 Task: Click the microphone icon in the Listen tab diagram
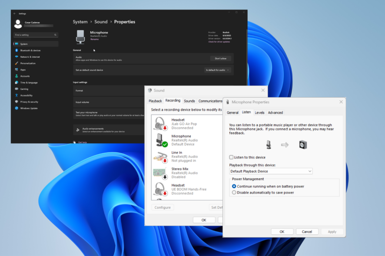(269, 144)
